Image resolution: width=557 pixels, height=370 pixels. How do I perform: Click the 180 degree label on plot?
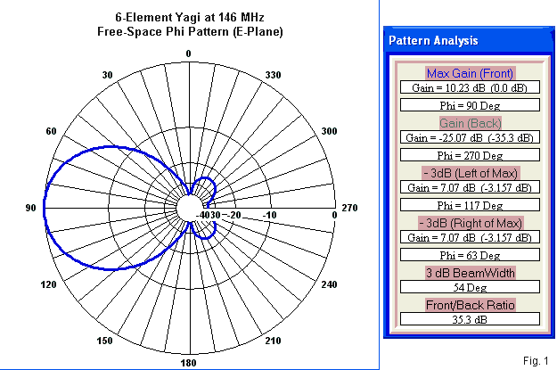click(x=188, y=363)
